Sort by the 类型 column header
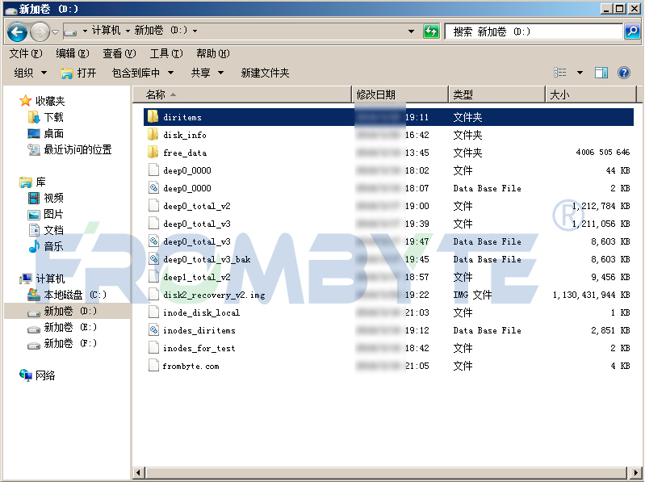This screenshot has height=482, width=645. click(497, 94)
